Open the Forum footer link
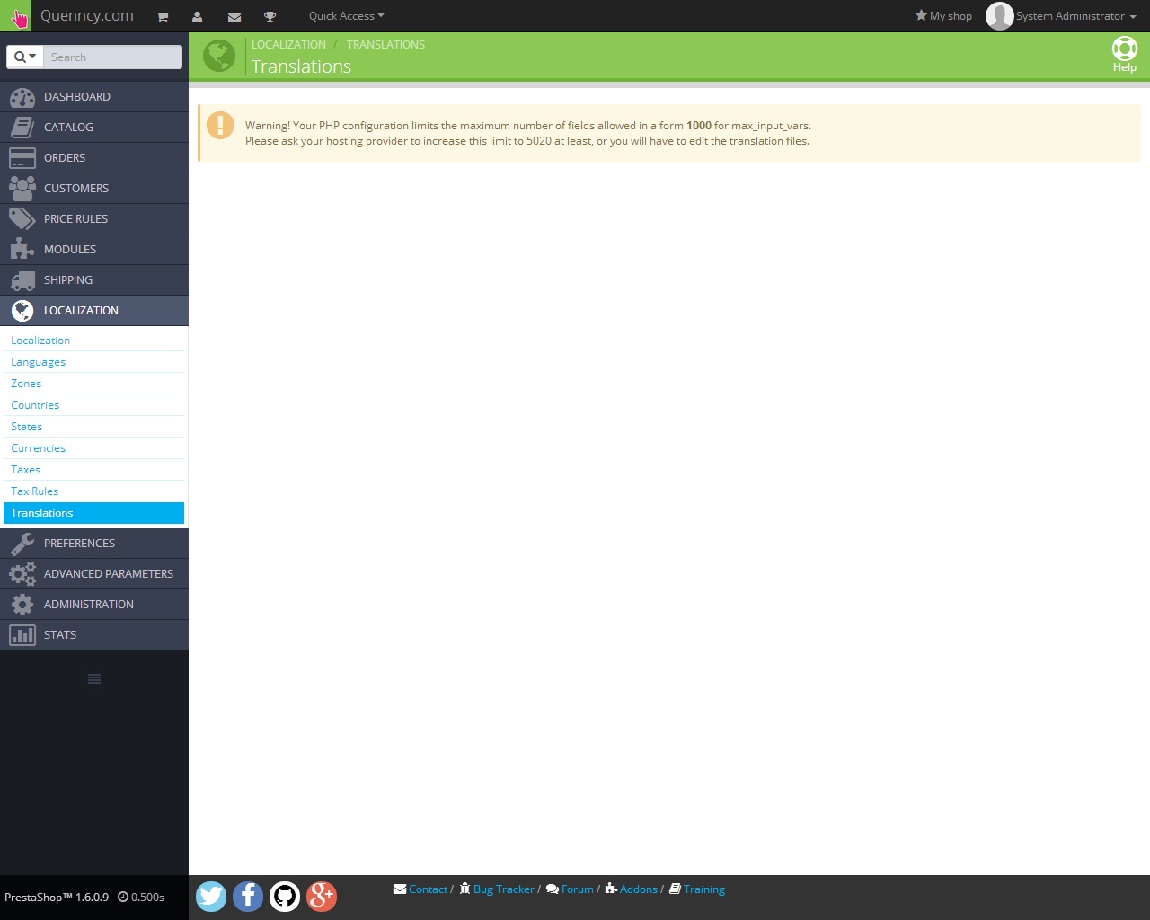 570,889
